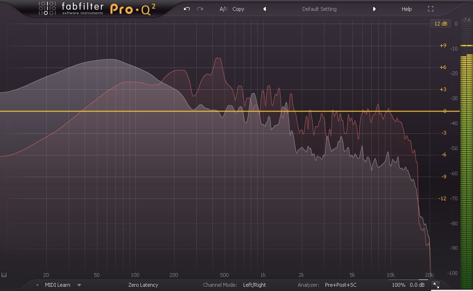This screenshot has width=473, height=291.
Task: Copy current state with the Copy button
Action: point(238,9)
